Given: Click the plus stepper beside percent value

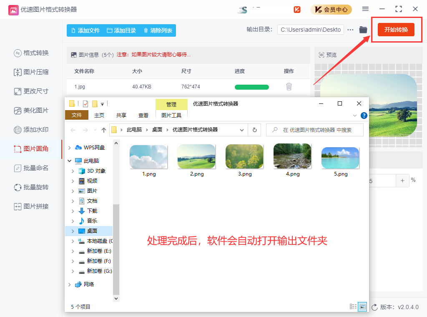Looking at the screenshot, I should pos(402,181).
